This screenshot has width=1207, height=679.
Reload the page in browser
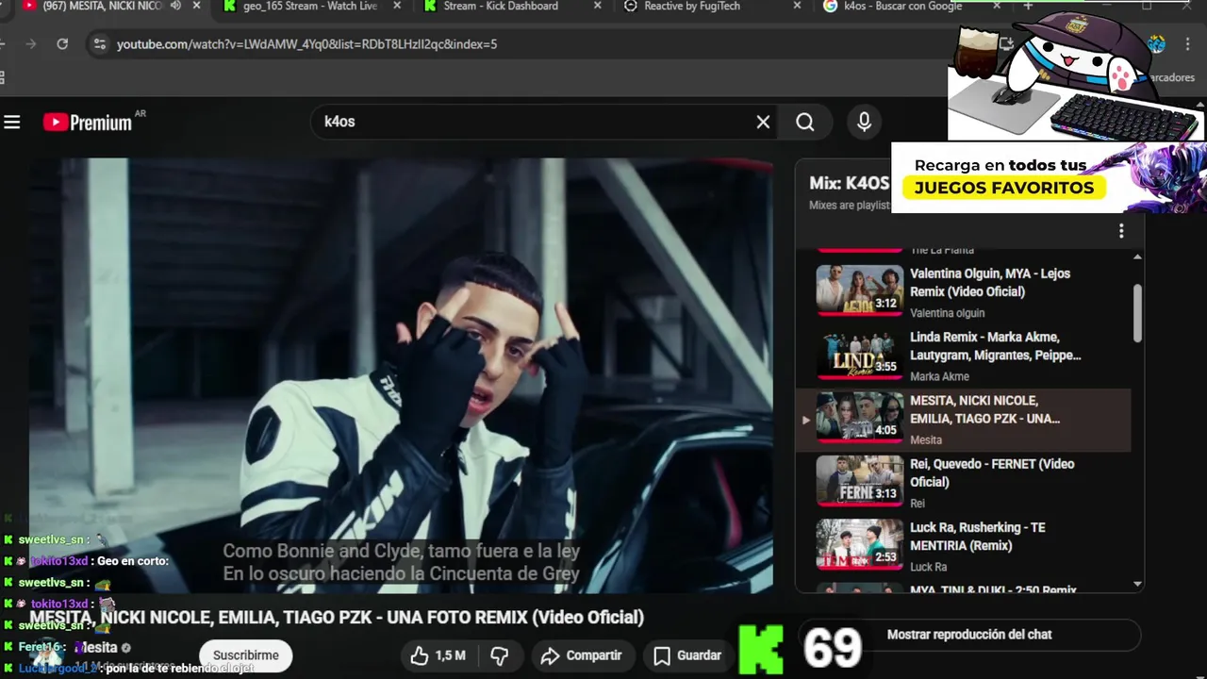pos(62,44)
